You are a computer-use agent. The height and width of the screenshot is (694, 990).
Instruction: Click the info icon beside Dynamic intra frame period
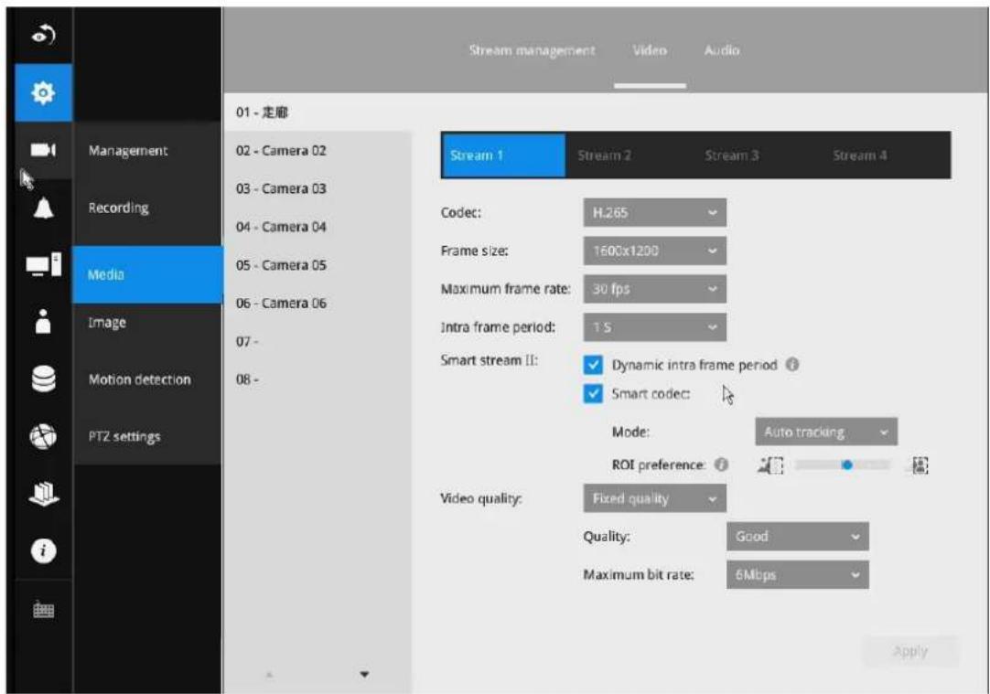[792, 365]
